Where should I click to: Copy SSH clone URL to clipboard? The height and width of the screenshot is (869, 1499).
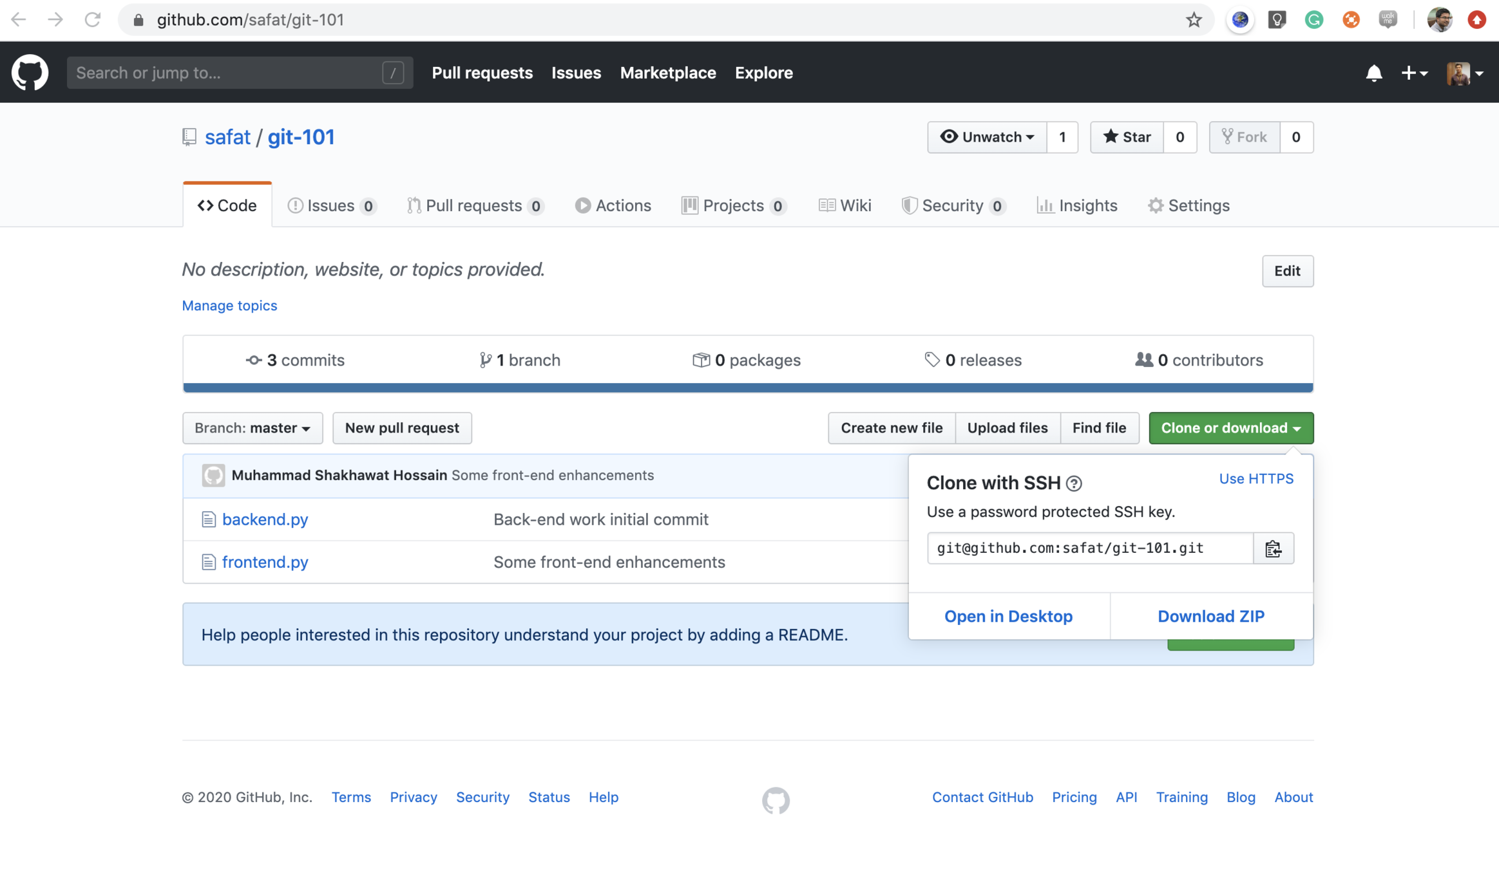coord(1273,548)
